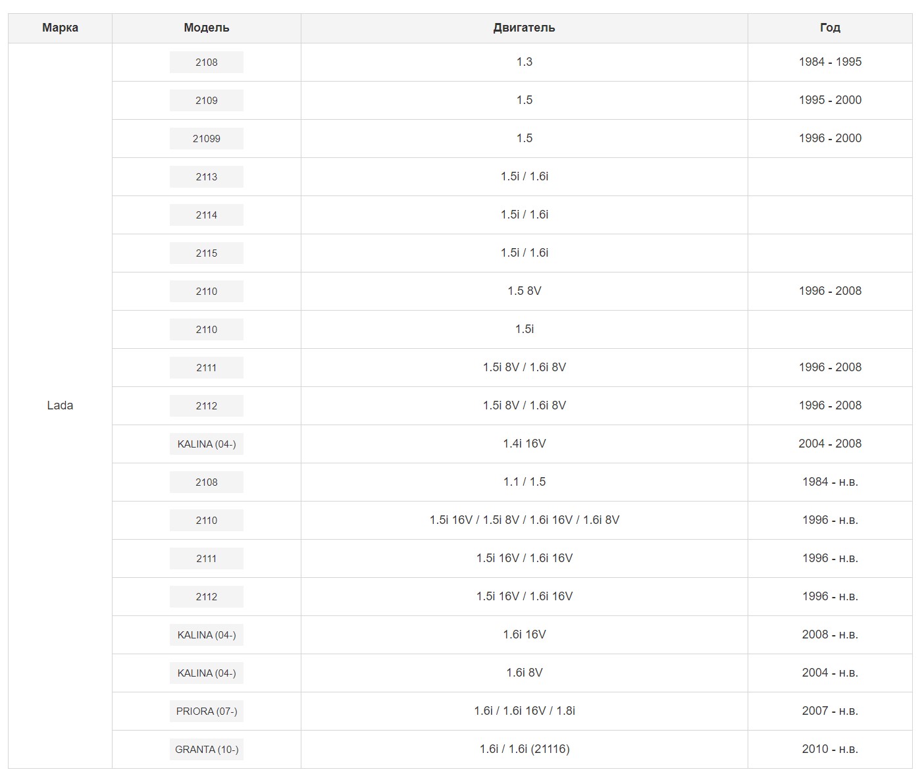Screen dimensions: 924x776
Task: Click the "Двигатель" column header
Action: tap(524, 28)
